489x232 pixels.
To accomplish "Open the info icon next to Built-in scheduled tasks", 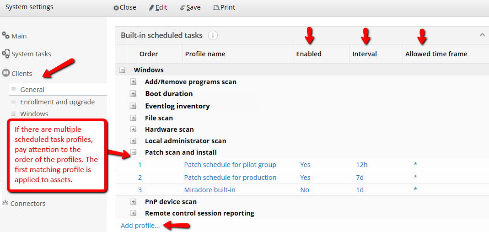I will (213, 36).
